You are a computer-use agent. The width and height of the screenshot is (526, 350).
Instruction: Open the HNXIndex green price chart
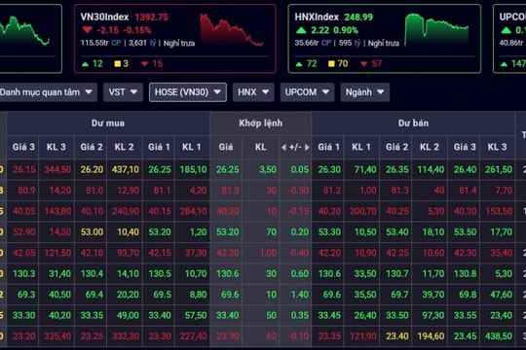(436, 29)
